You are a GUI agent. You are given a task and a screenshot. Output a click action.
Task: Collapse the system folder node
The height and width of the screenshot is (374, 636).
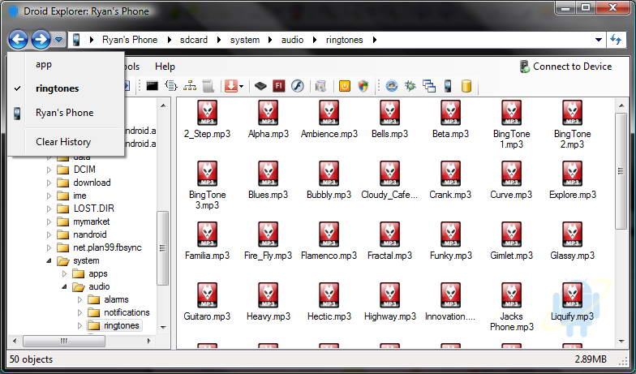[49, 260]
